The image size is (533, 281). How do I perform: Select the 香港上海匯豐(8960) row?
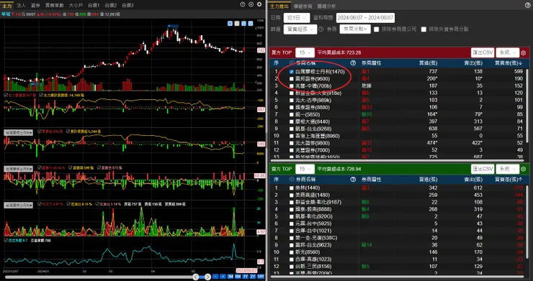(398, 136)
